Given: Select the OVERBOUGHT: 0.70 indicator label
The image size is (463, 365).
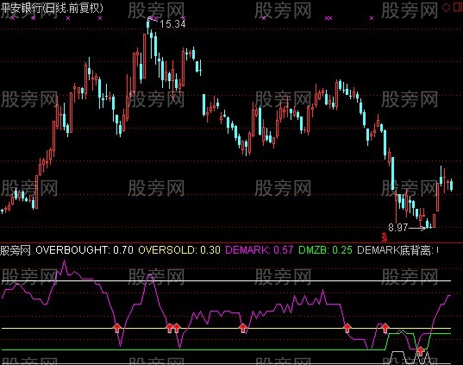Looking at the screenshot, I should tap(84, 250).
